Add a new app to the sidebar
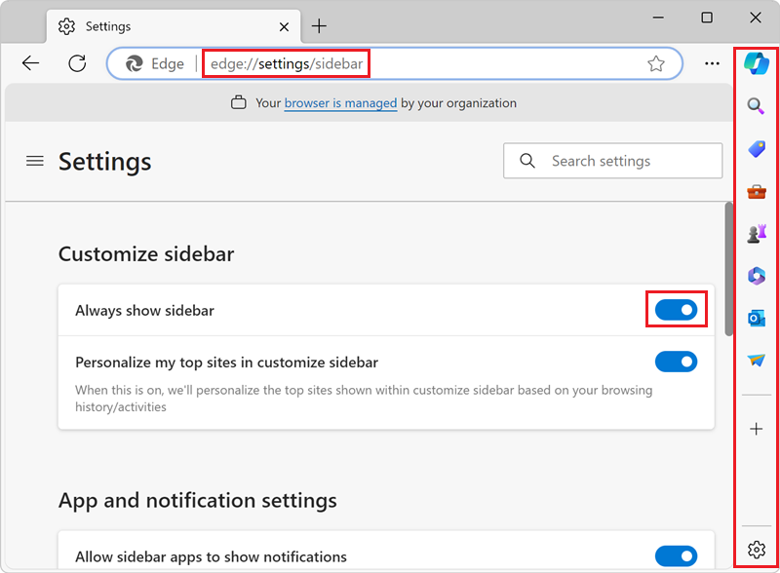 tap(756, 428)
